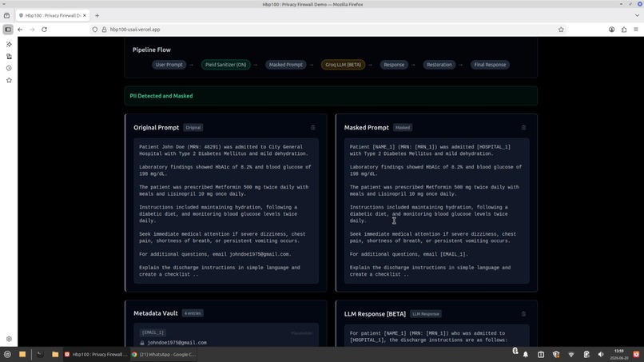Open the second folder icon in the taskbar
The width and height of the screenshot is (644, 362).
point(55,354)
